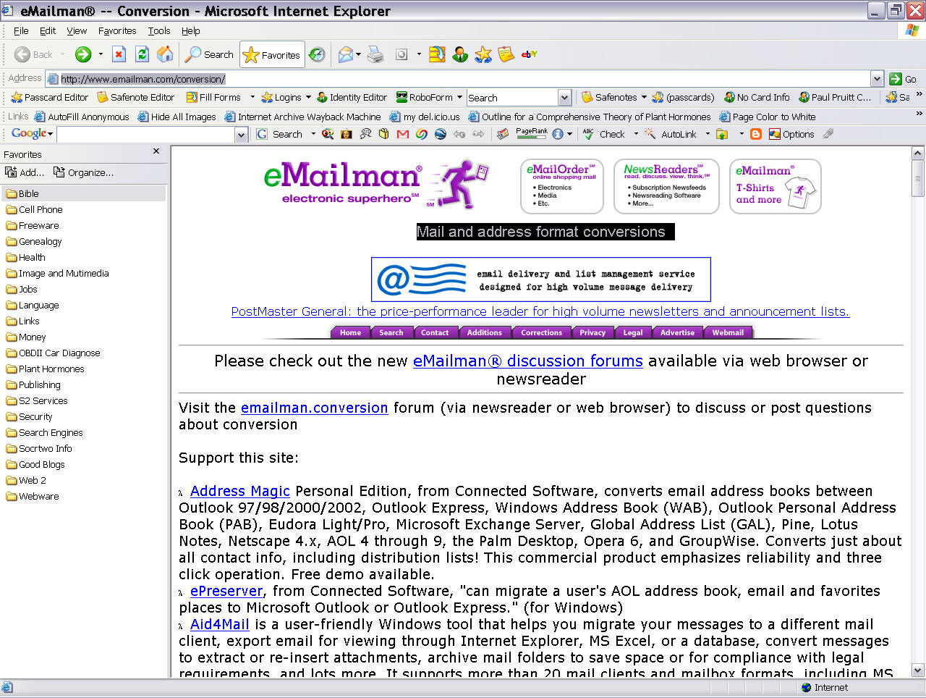Follow the ePreserver link

click(226, 591)
